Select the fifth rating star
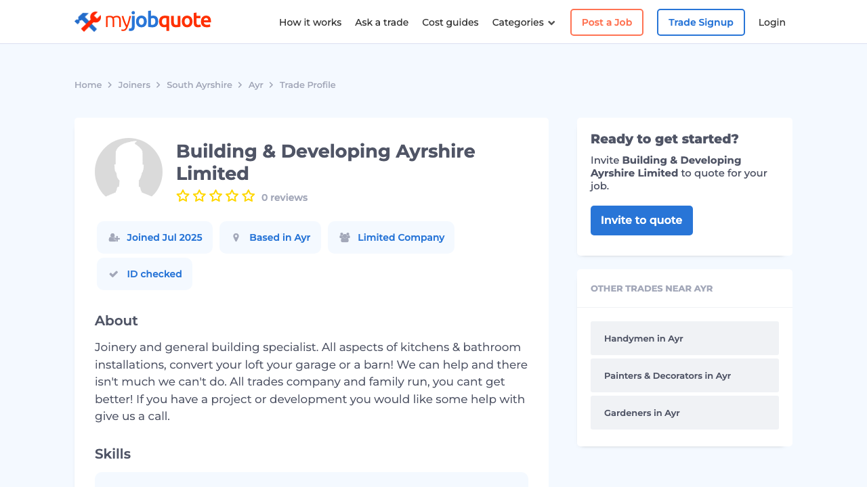Image resolution: width=867 pixels, height=487 pixels. click(x=249, y=195)
